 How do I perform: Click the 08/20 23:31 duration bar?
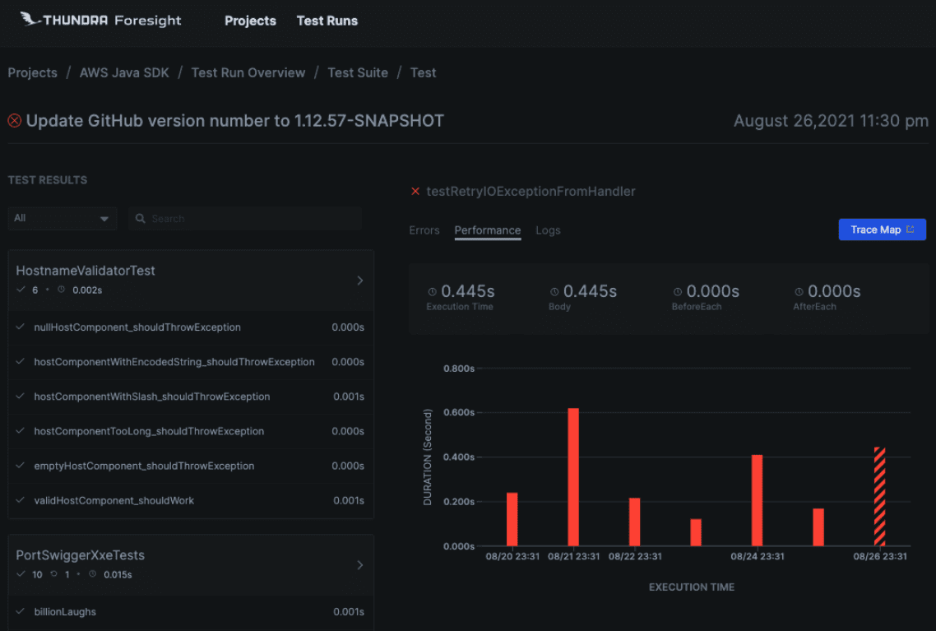coord(512,519)
